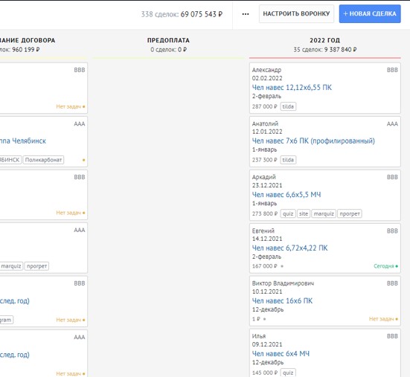This screenshot has height=377, width=410.
Task: Open deal Чел навес 7x6 ПК (профилированный)
Action: pos(313,141)
